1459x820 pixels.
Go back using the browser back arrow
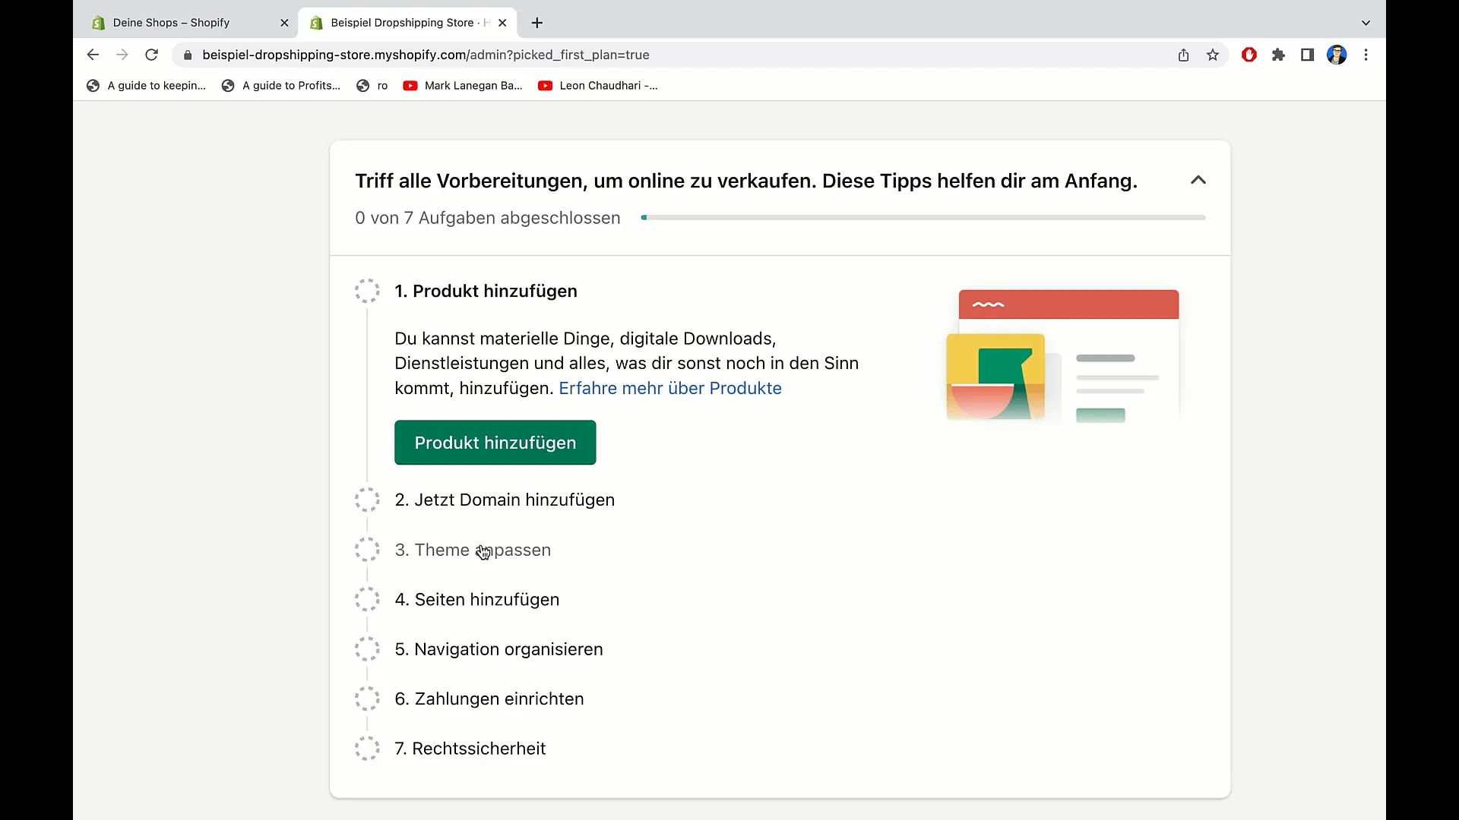[93, 55]
